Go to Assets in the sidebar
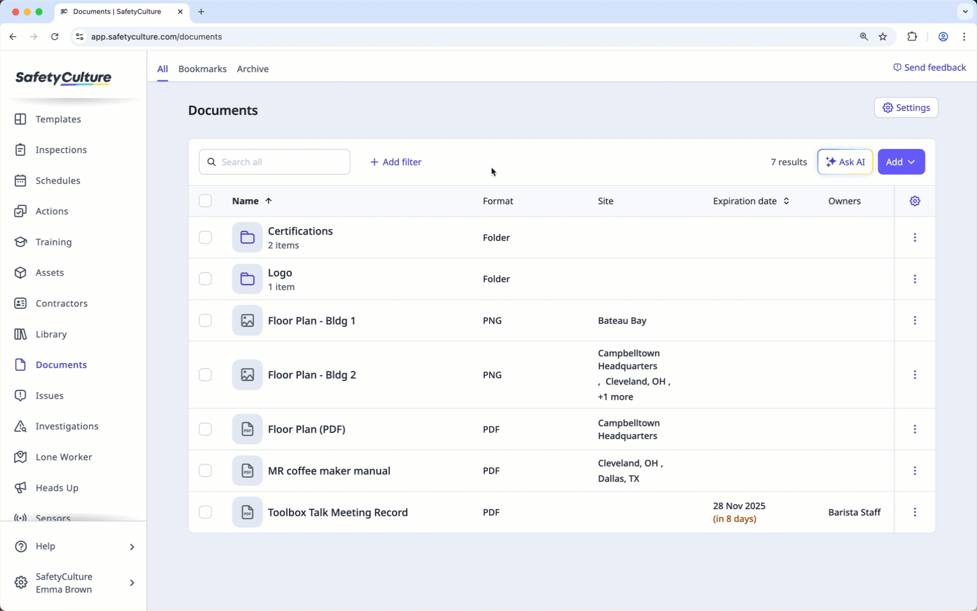 49,273
